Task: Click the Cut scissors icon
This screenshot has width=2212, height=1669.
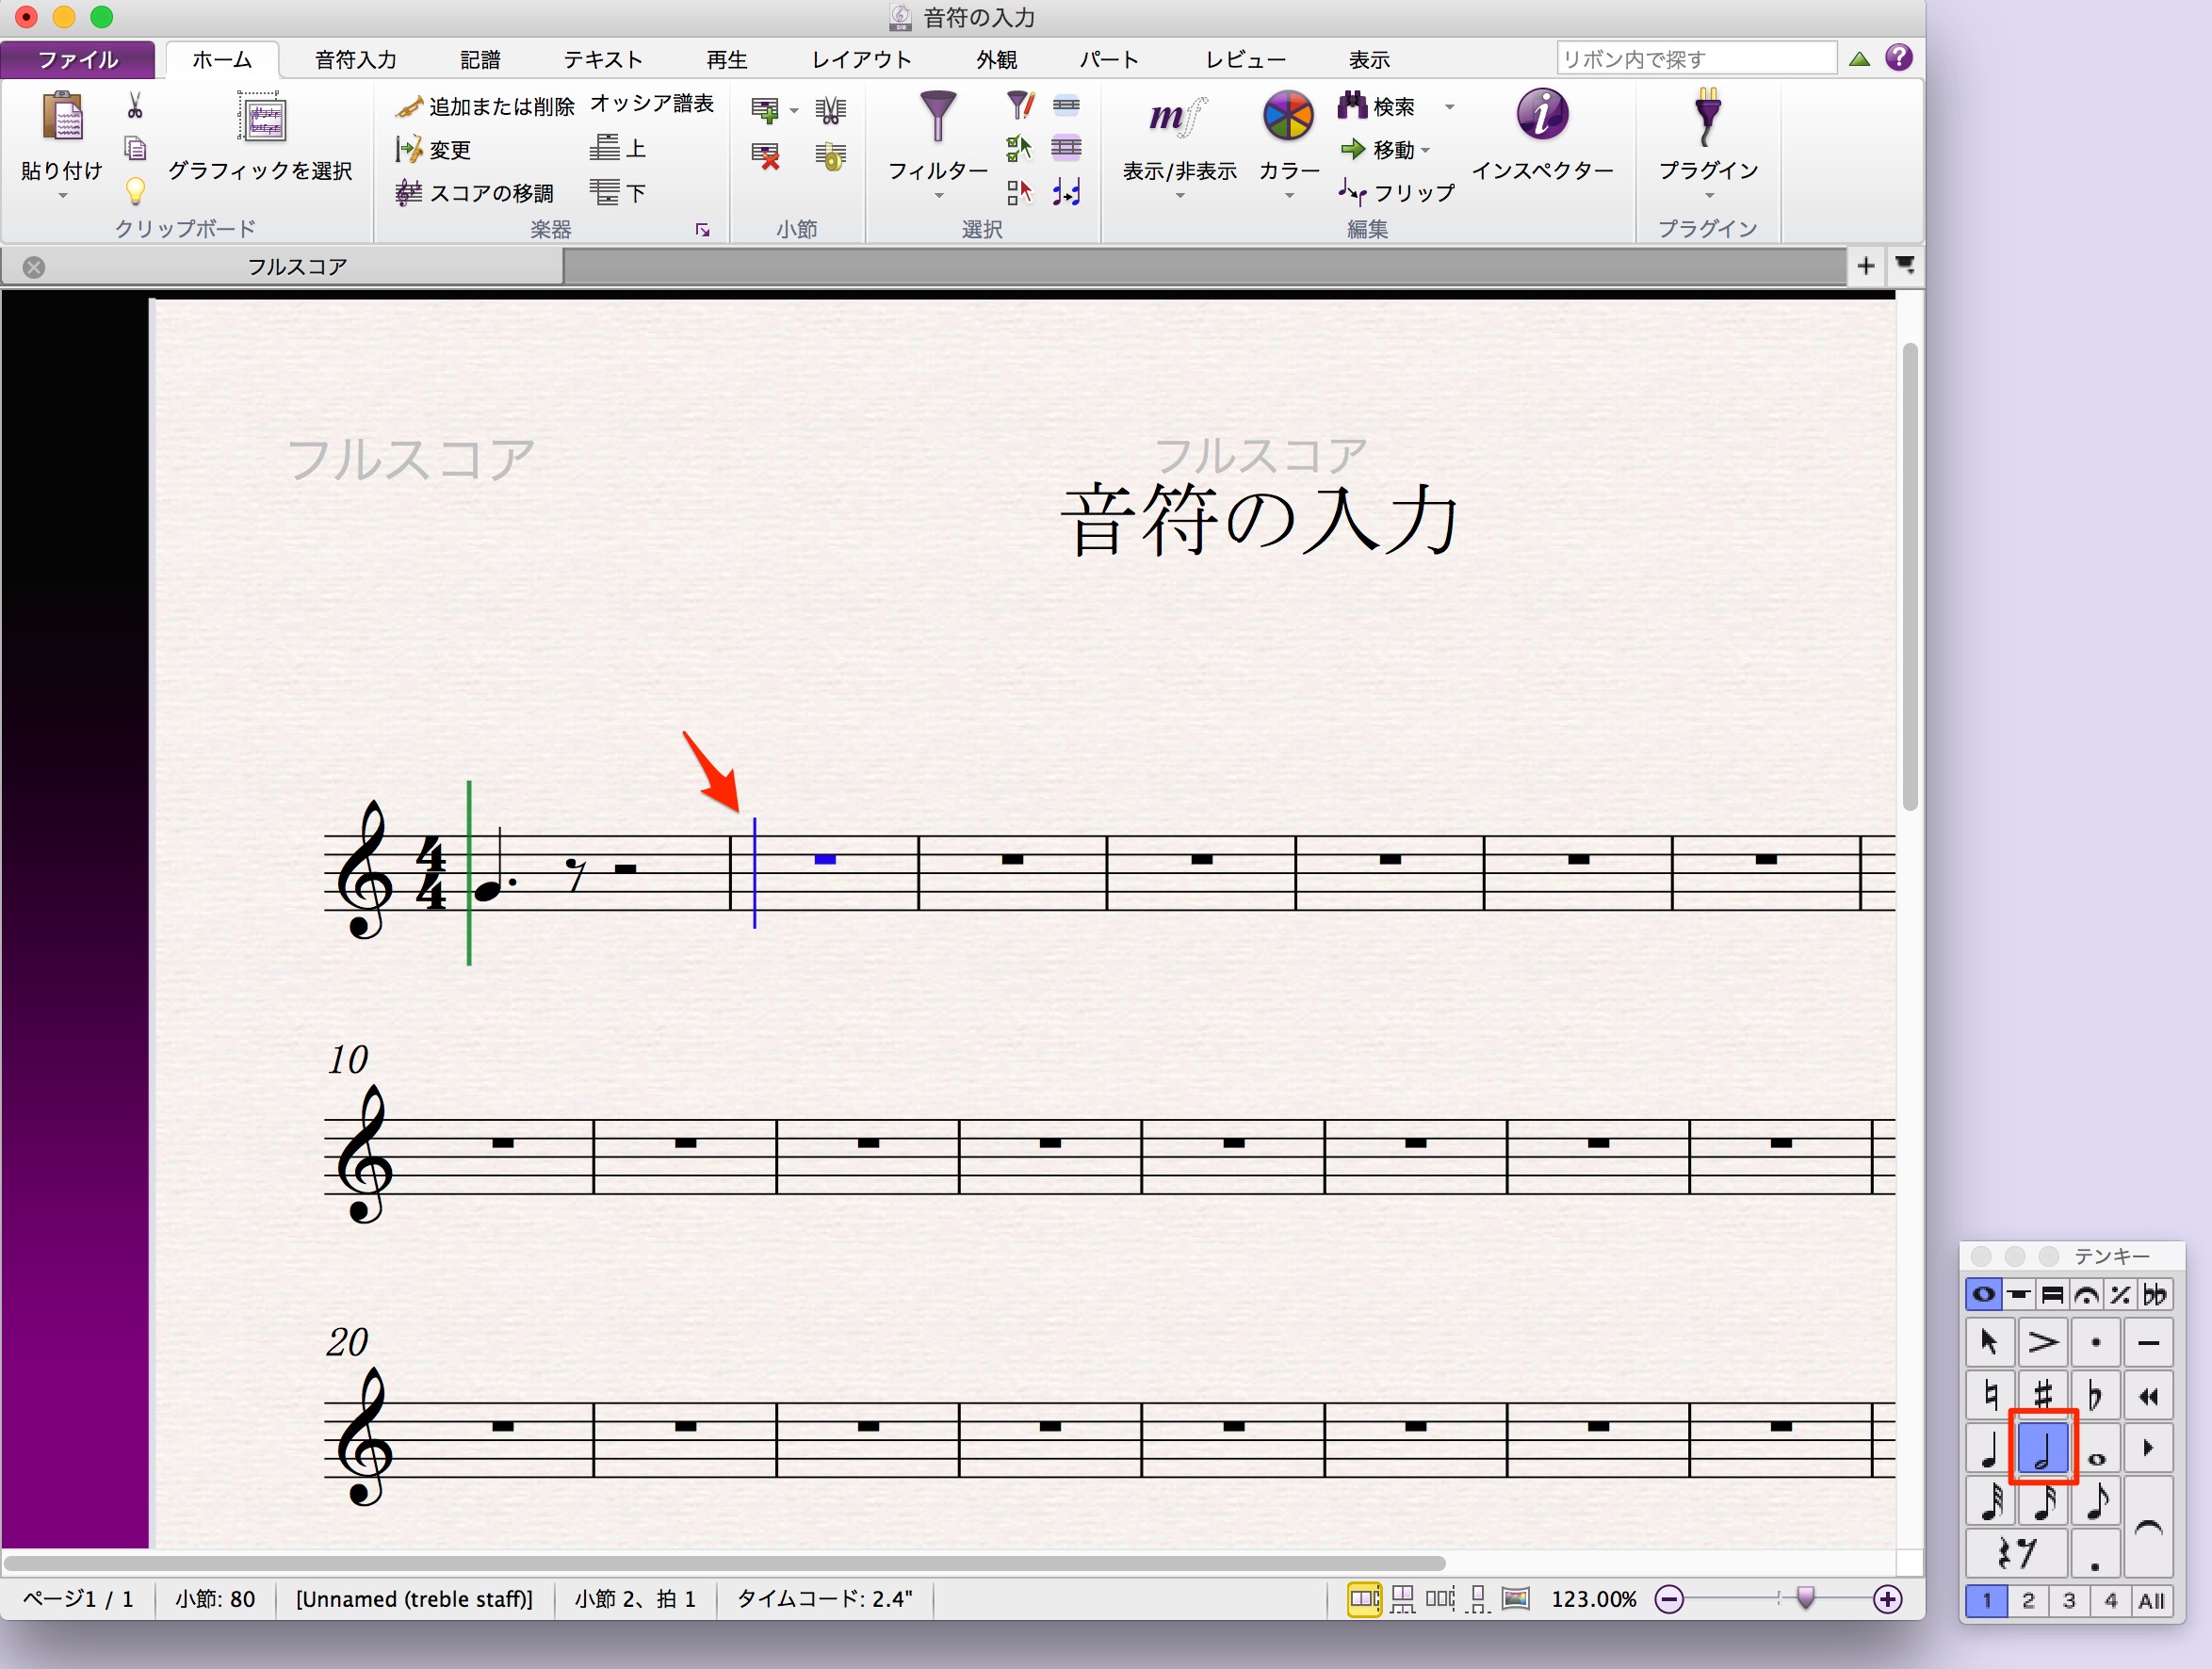Action: click(135, 105)
